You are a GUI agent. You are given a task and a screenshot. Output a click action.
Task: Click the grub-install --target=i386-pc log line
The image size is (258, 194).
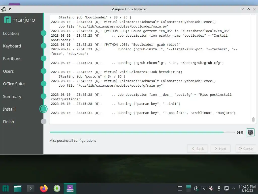point(144,51)
